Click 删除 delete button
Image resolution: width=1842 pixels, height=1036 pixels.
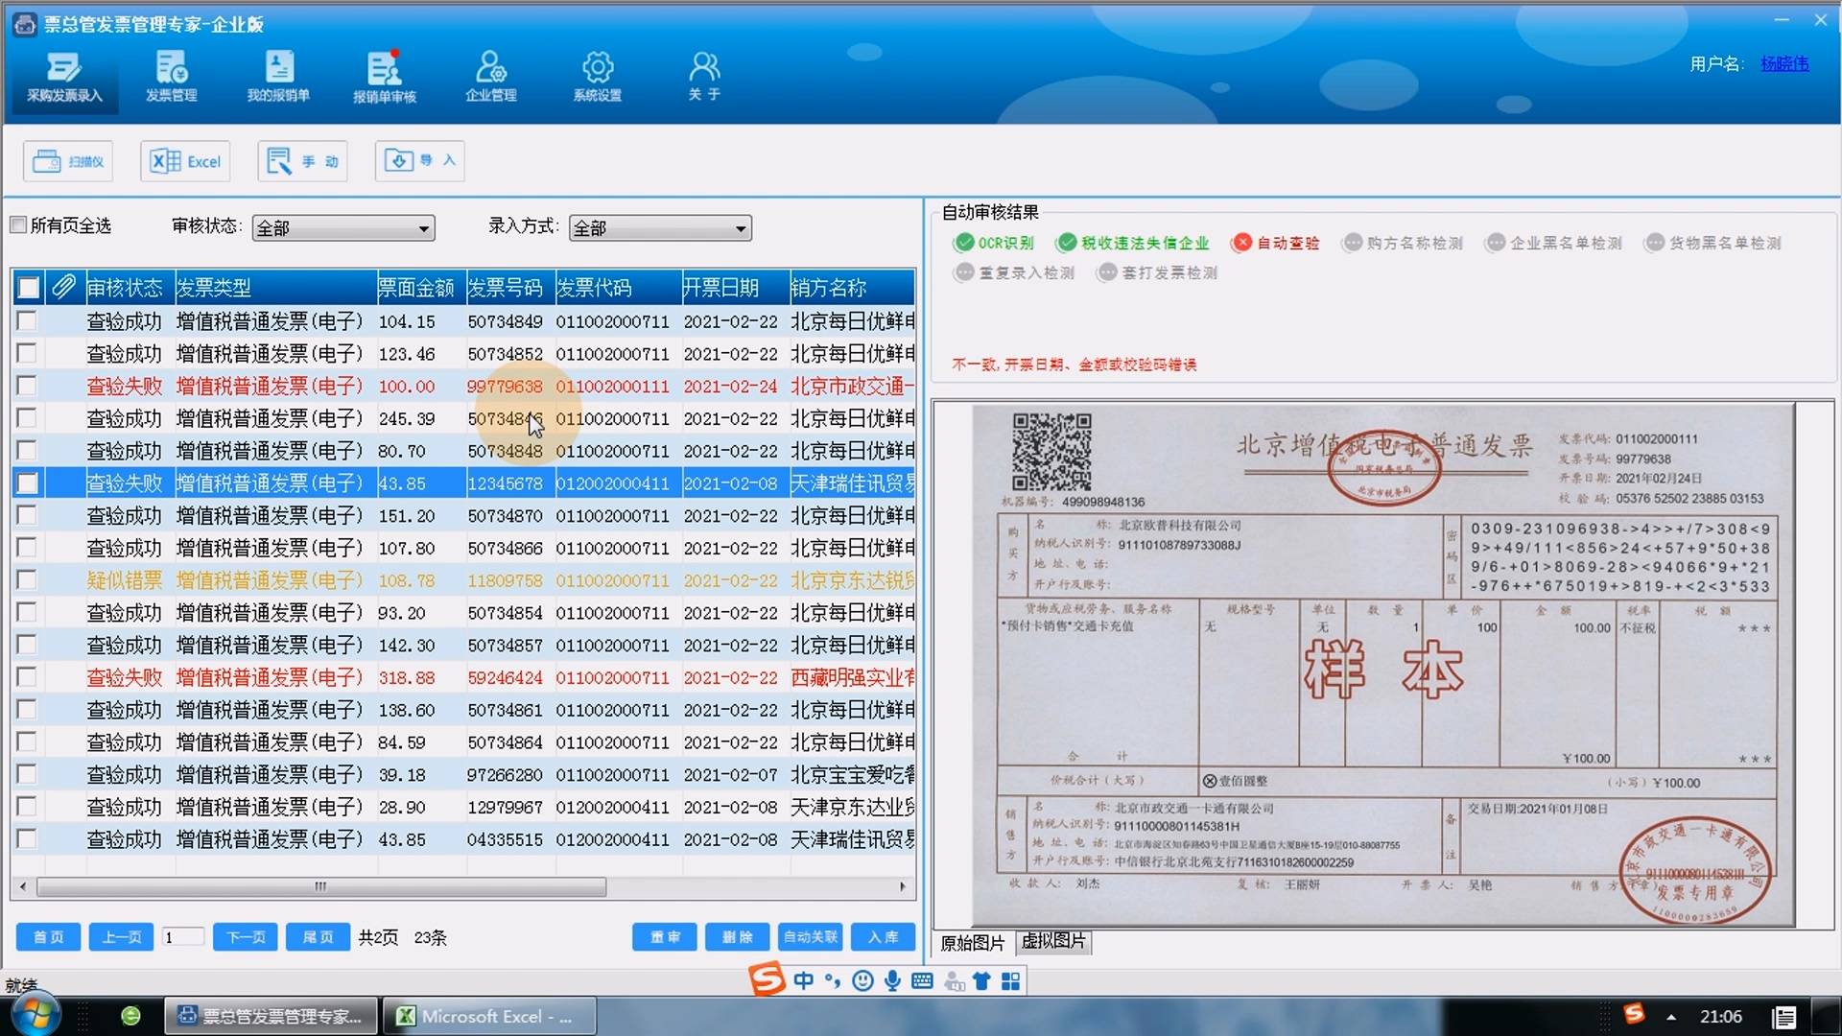(737, 937)
